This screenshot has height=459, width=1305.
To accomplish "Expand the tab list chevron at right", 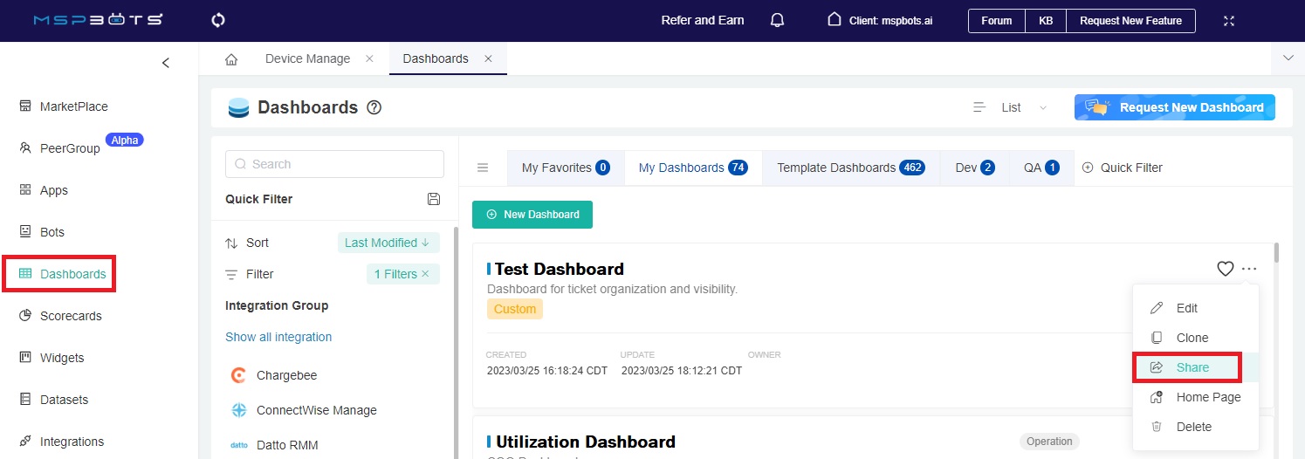I will pos(1288,58).
